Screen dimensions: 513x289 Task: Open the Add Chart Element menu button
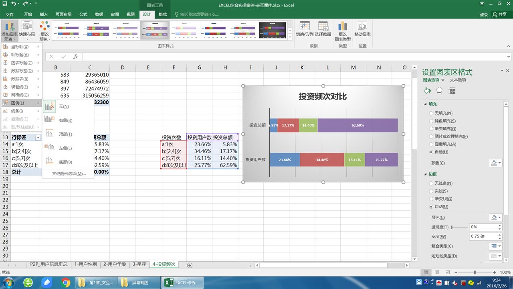(9, 31)
